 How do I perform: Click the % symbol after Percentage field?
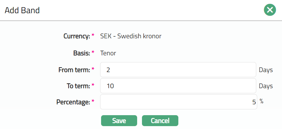[x=262, y=102]
